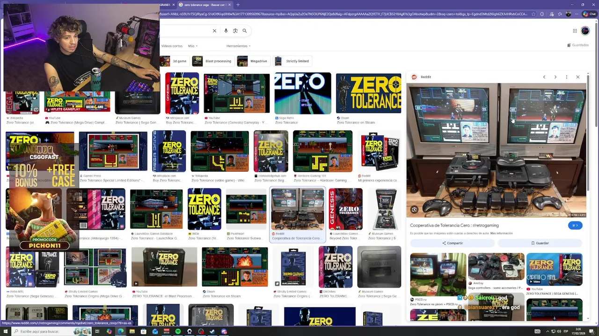Viewport: 599px width, 336px height.
Task: Open YouTube Zero Tolerance (Genesis) Gameplay thumbnail
Action: tap(236, 93)
